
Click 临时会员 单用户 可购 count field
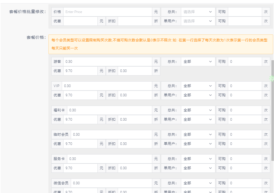click(x=245, y=144)
